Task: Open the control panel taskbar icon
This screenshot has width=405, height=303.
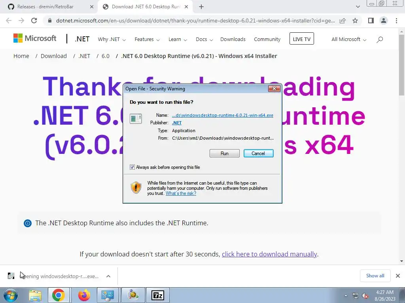Action: coord(108,295)
